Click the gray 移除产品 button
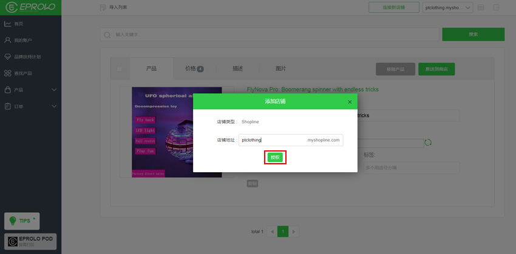 tap(396, 69)
